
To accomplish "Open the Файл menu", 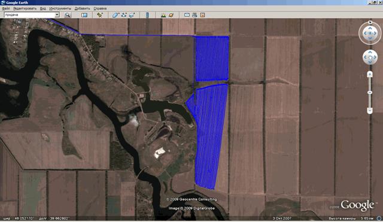I will click(6, 8).
